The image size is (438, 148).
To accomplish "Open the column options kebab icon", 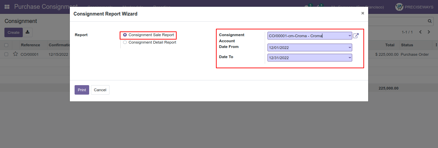I will pyautogui.click(x=436, y=45).
